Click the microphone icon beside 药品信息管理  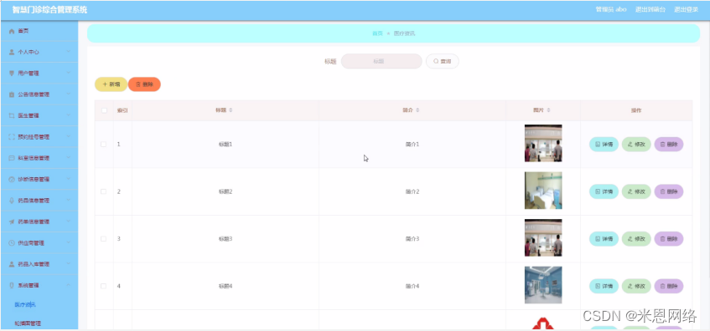pos(12,201)
